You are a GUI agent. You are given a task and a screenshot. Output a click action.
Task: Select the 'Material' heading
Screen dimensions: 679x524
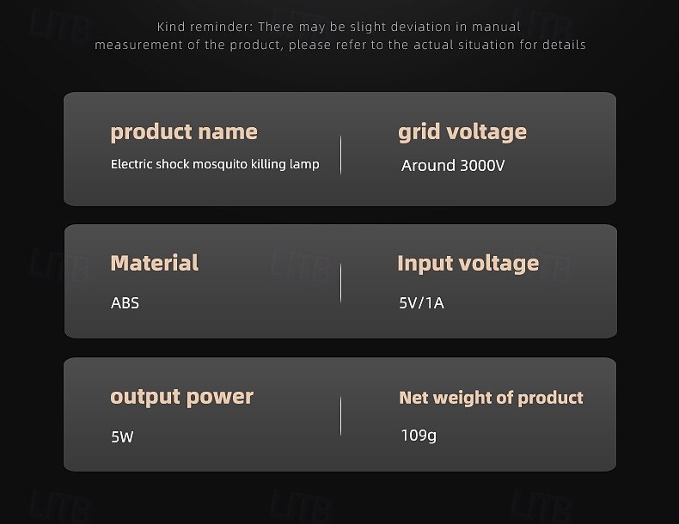tap(155, 264)
